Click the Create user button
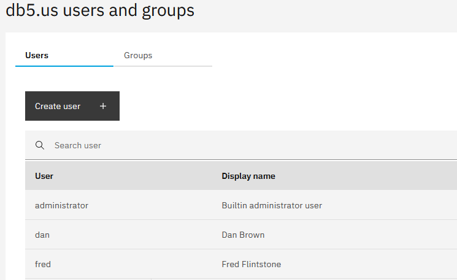 point(72,106)
